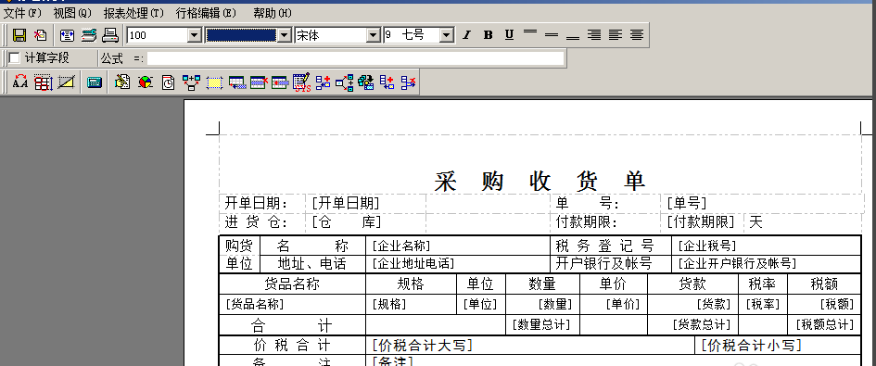Click the table row delete icon
Screen dimensions: 876x366
coord(260,82)
